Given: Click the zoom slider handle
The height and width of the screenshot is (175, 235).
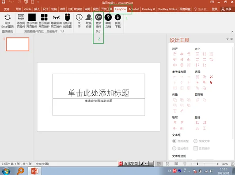Looking at the screenshot, I should (x=197, y=164).
